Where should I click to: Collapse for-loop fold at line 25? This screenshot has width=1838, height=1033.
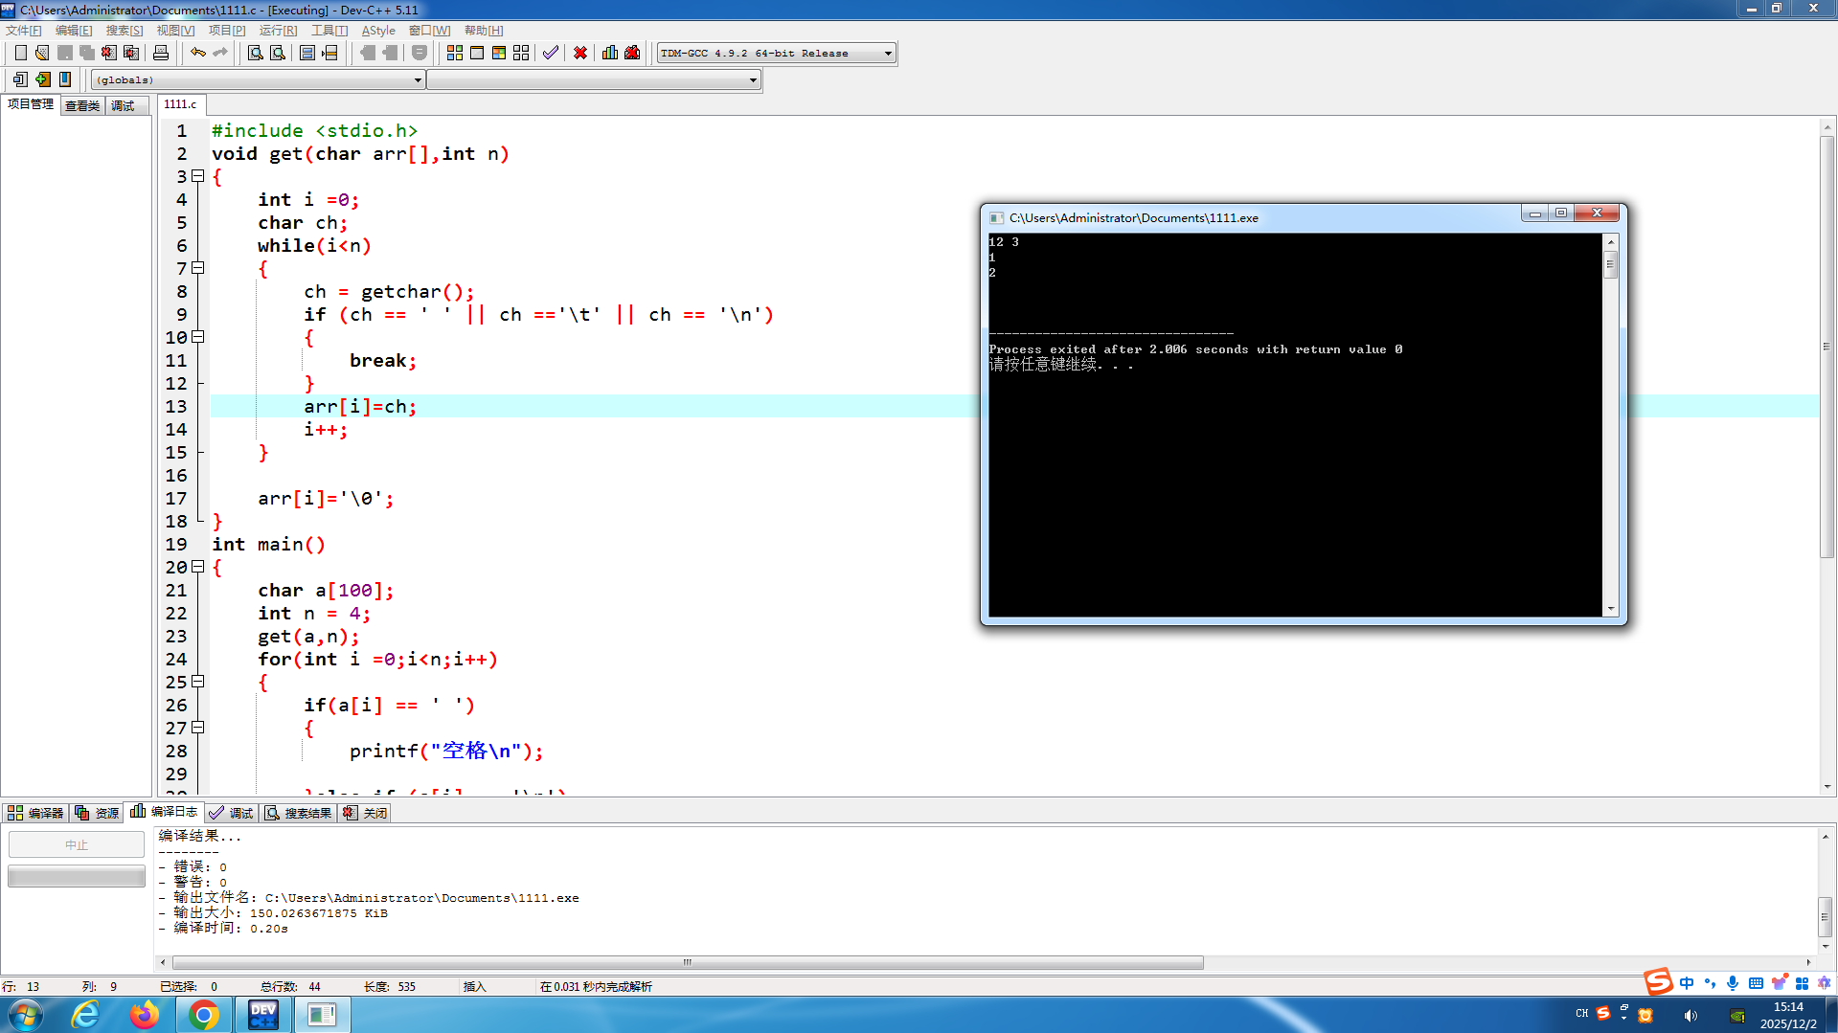198,682
